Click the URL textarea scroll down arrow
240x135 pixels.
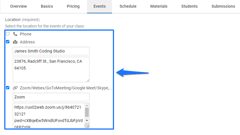coord(87,121)
